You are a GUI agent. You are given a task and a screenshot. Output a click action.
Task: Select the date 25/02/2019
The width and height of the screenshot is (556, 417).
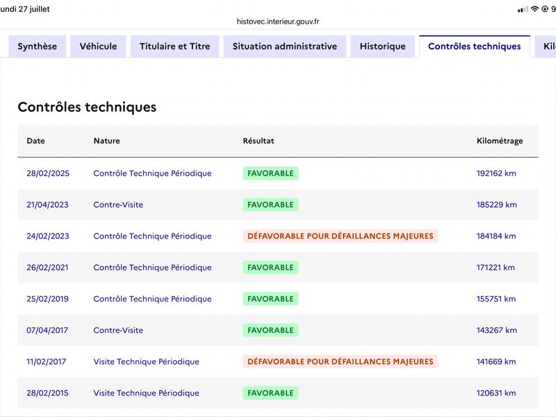coord(47,299)
